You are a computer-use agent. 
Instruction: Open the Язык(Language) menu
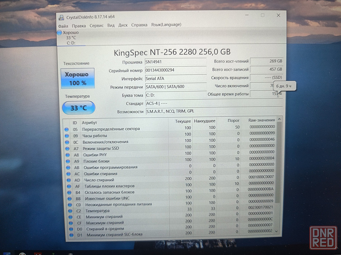click(x=166, y=25)
